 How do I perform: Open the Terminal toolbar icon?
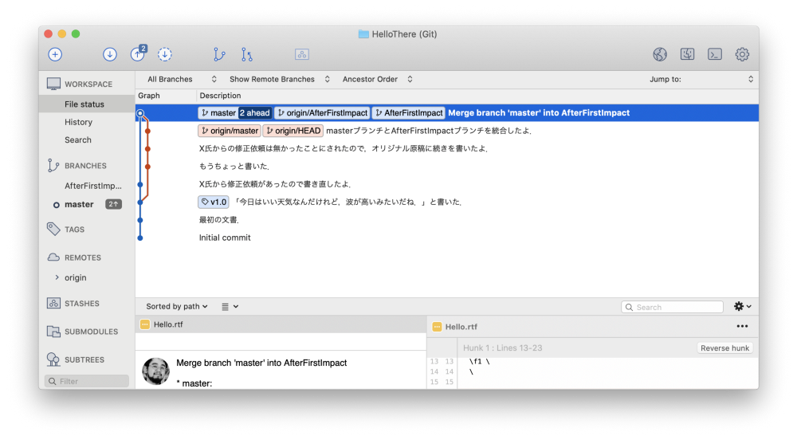click(x=715, y=54)
